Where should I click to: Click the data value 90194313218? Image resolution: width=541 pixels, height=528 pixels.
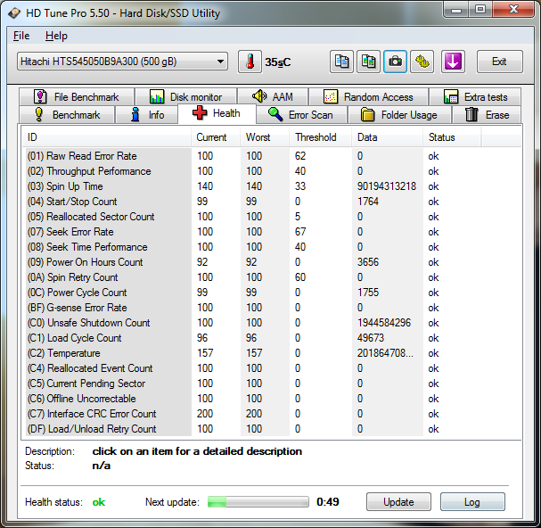coord(387,186)
